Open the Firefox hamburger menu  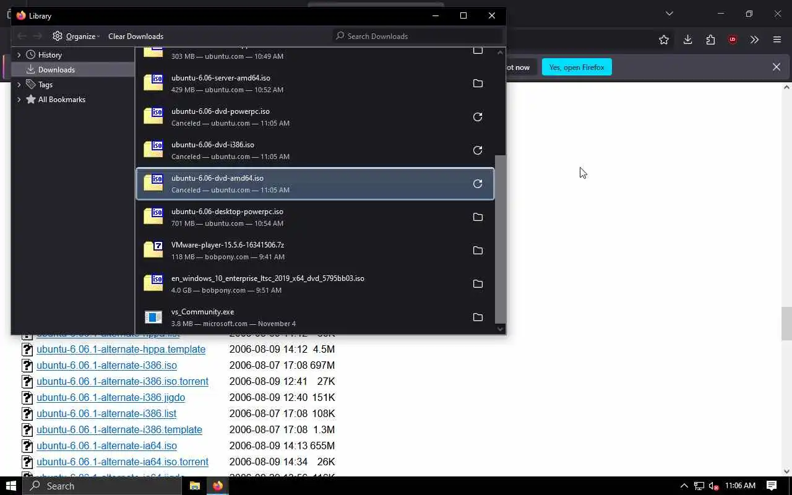tap(777, 40)
